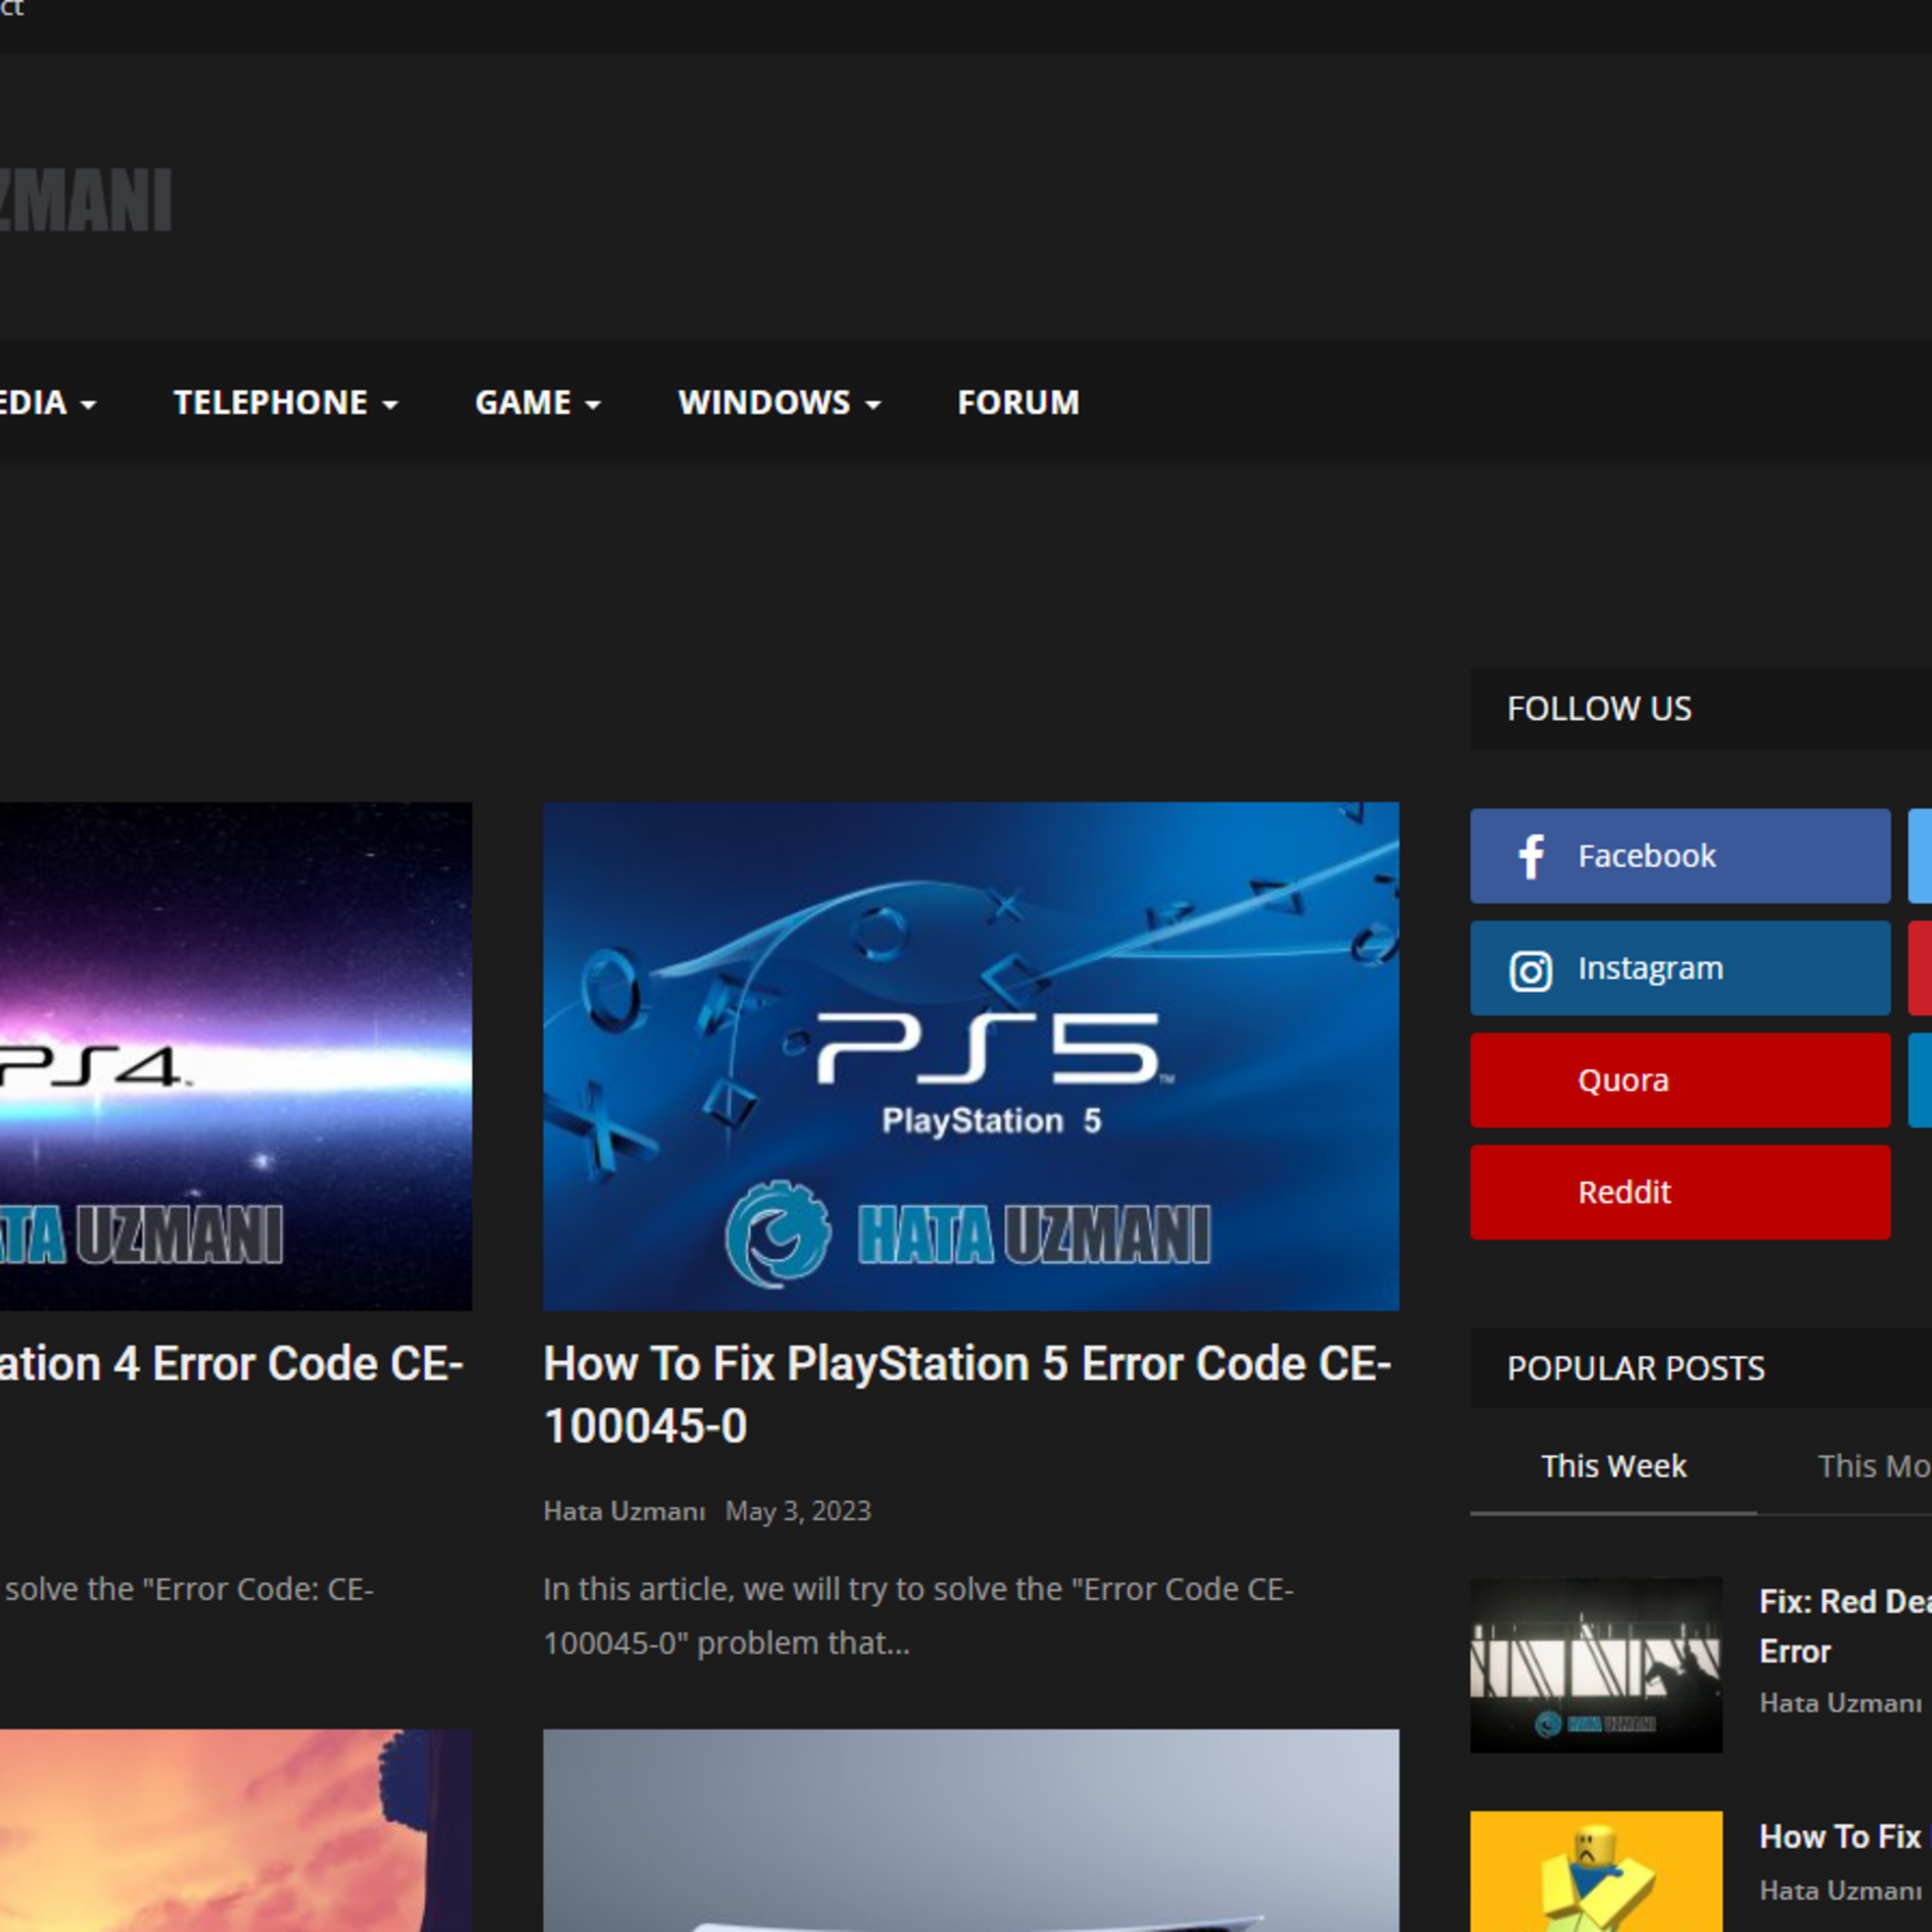
Task: Open the PS4 article thumbnail image
Action: [x=236, y=1056]
